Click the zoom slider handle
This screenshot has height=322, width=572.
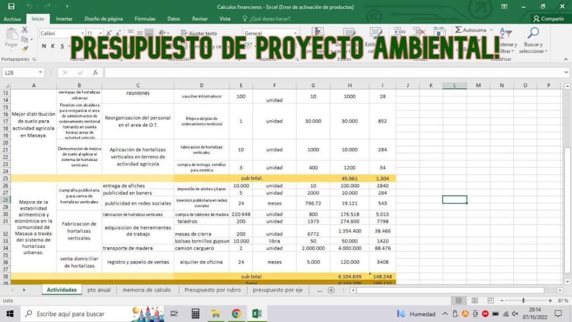523,301
